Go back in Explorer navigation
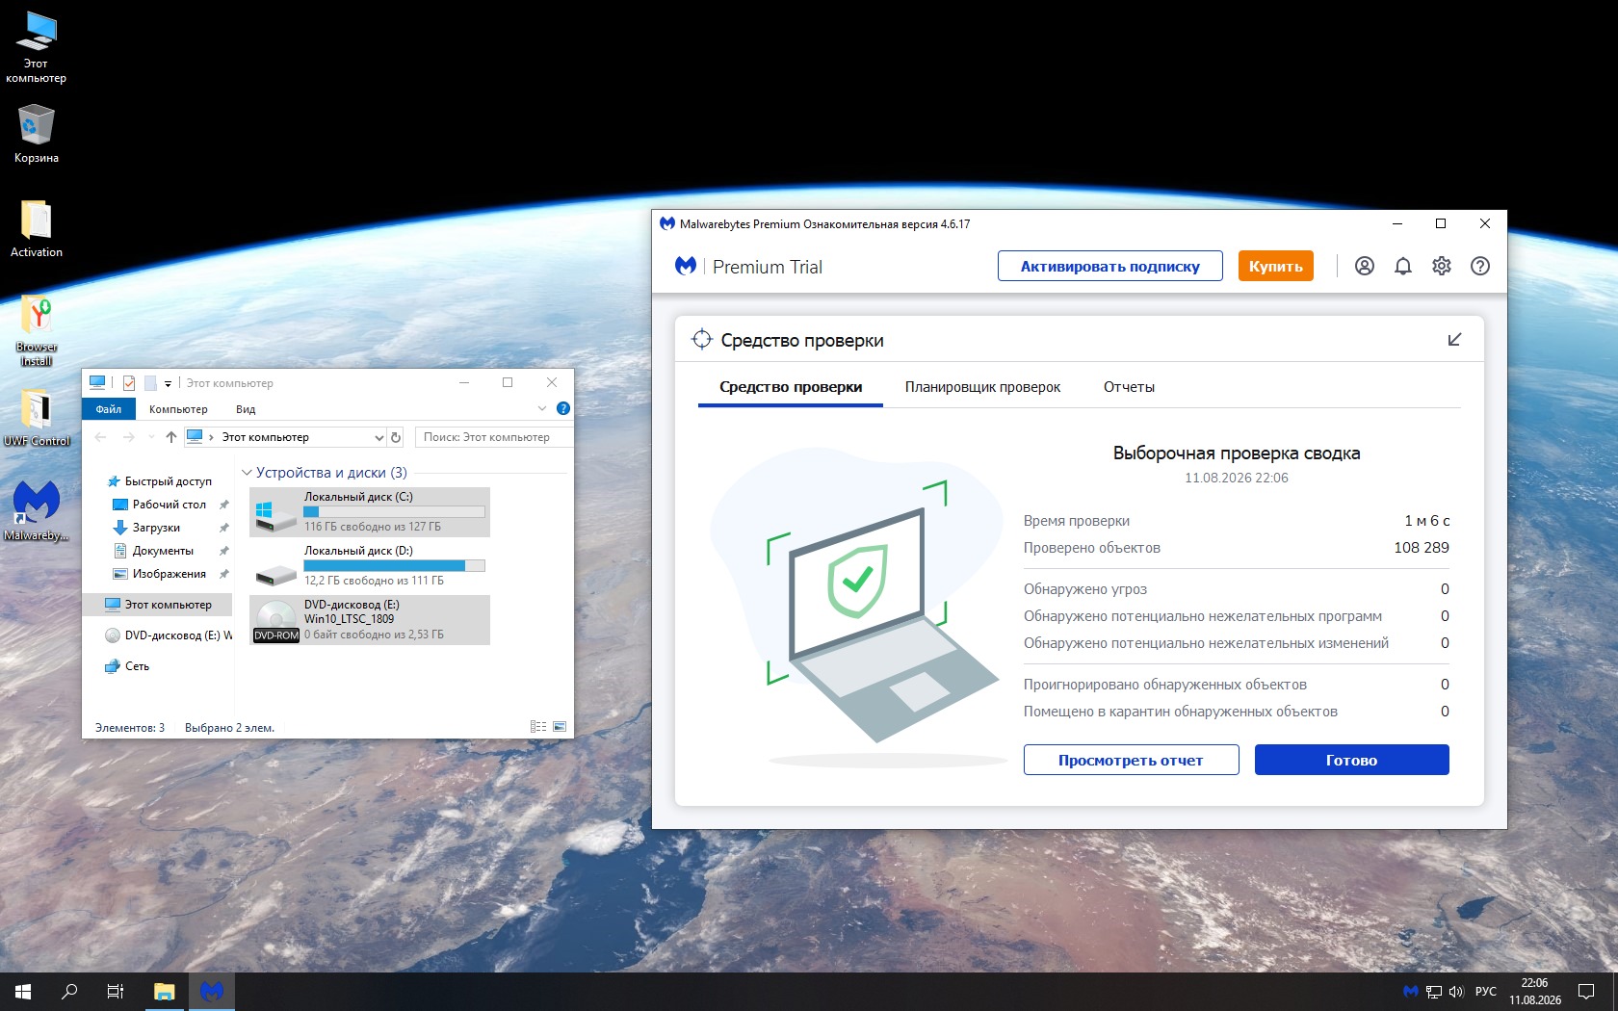The image size is (1618, 1011). coord(101,437)
